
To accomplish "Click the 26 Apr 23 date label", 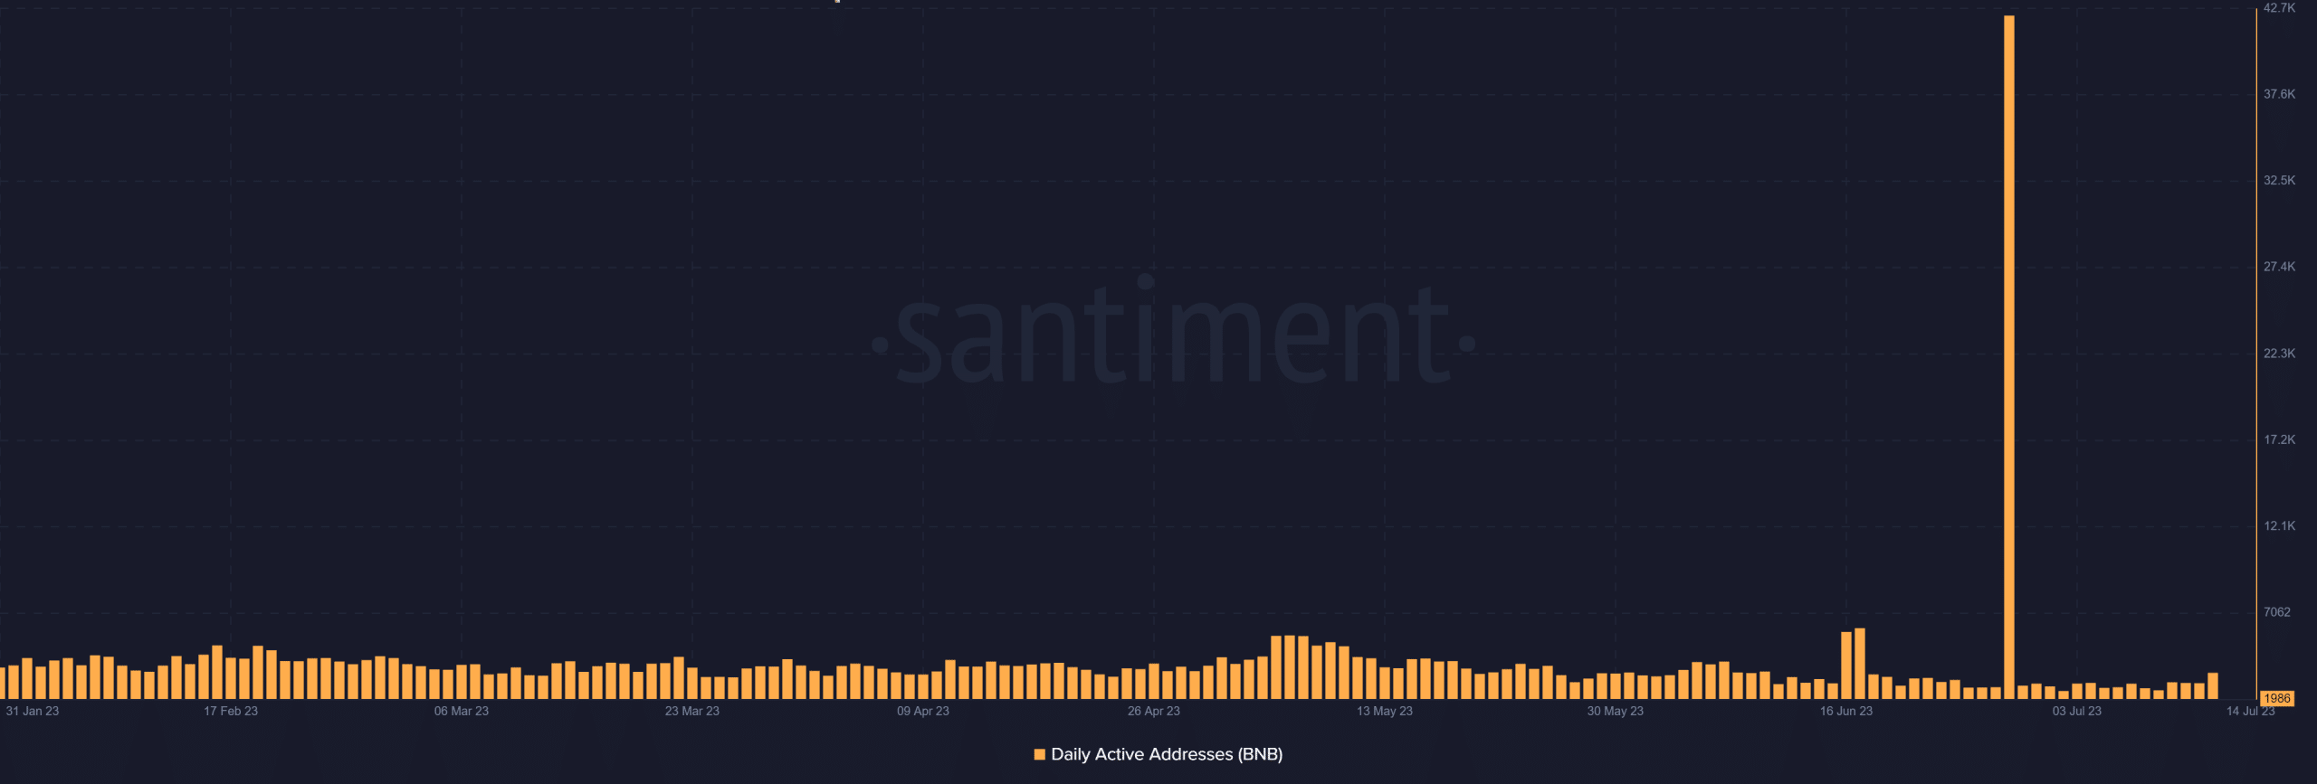I will click(x=1154, y=712).
